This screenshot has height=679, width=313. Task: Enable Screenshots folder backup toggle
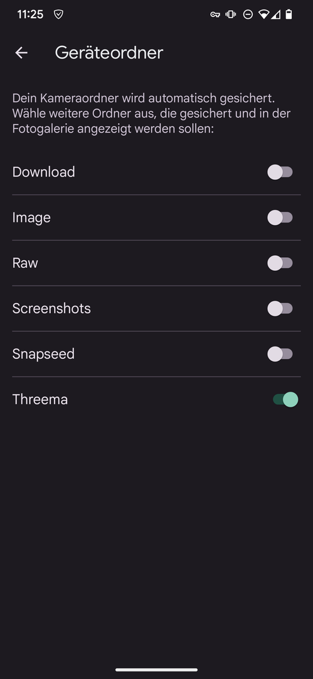(x=280, y=308)
